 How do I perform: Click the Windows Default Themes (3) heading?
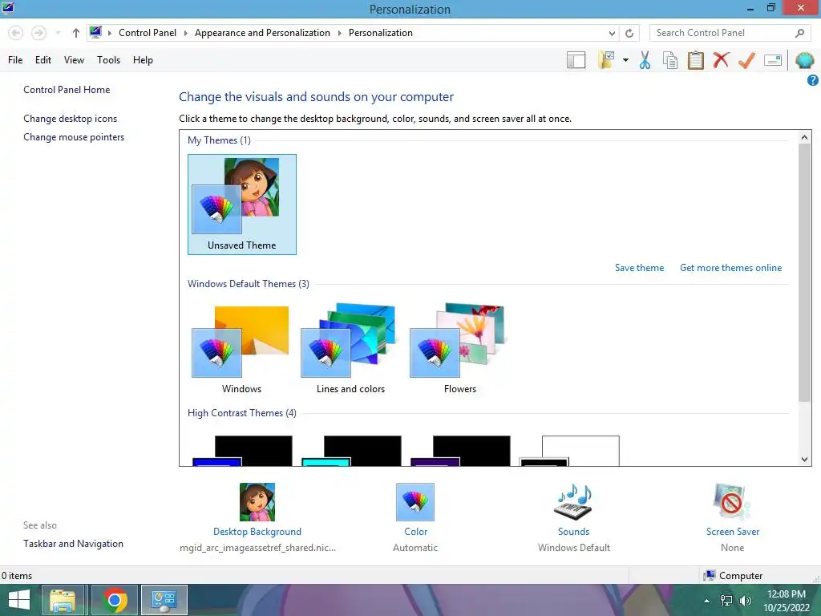249,284
